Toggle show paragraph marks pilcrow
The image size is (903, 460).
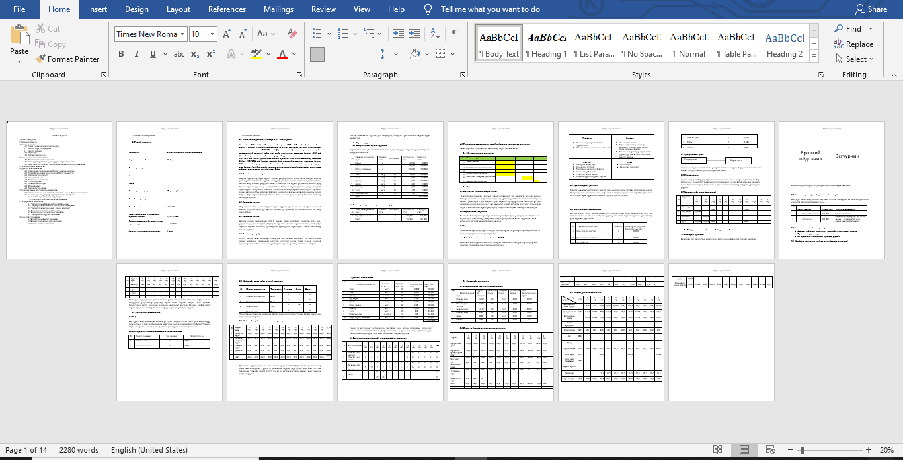(455, 34)
